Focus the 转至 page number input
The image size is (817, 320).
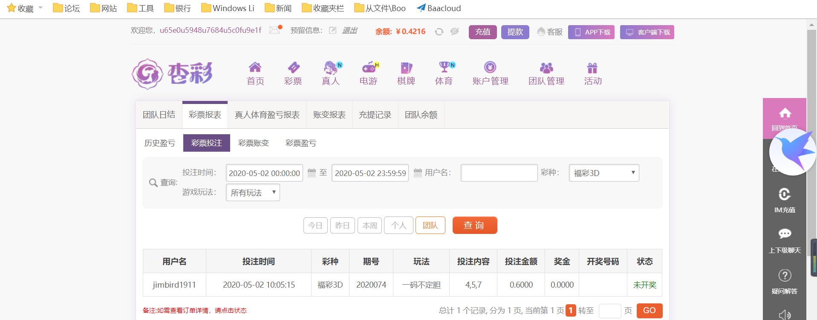point(610,311)
